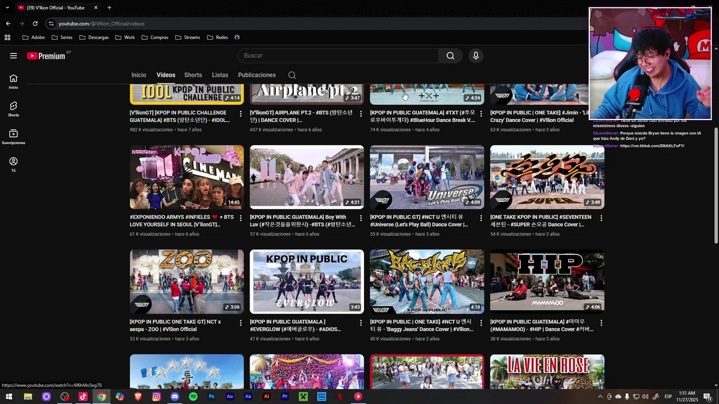Open the Publicaciones channel tab
The width and height of the screenshot is (719, 404).
tap(257, 75)
